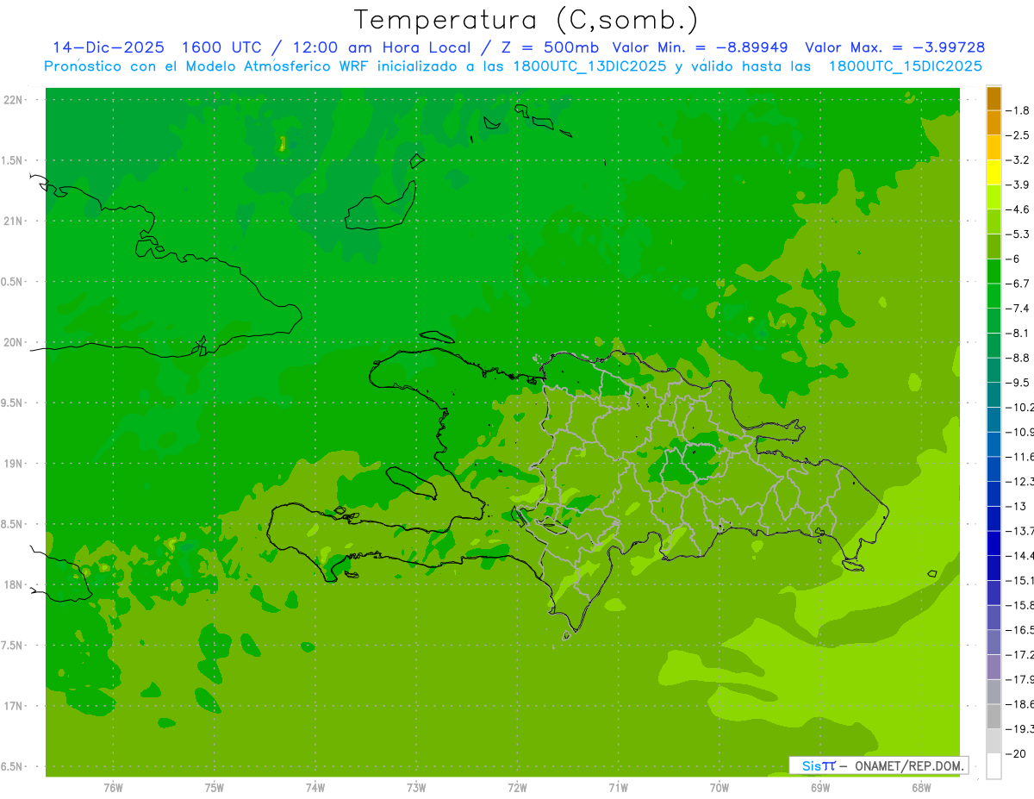Image resolution: width=1034 pixels, height=799 pixels.
Task: Click the '-4.6' colorbar value
Action: click(1018, 209)
